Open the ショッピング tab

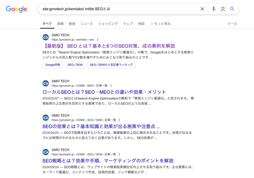tap(108, 24)
